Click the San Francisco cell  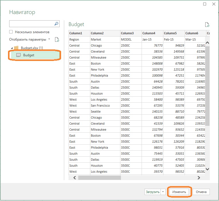[105, 106]
